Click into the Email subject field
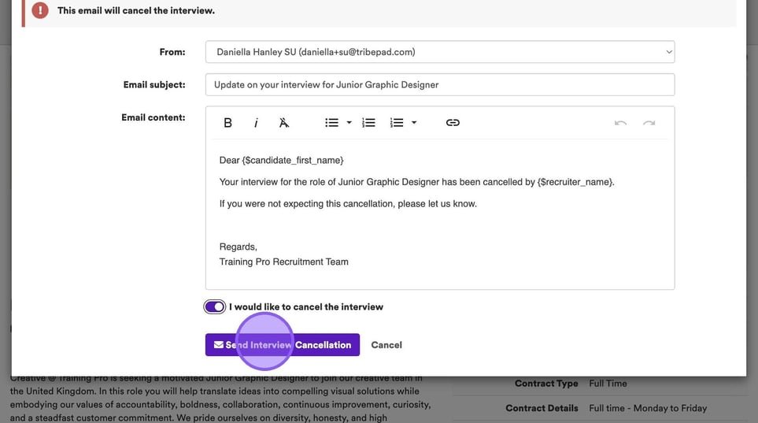The height and width of the screenshot is (423, 758). 439,85
